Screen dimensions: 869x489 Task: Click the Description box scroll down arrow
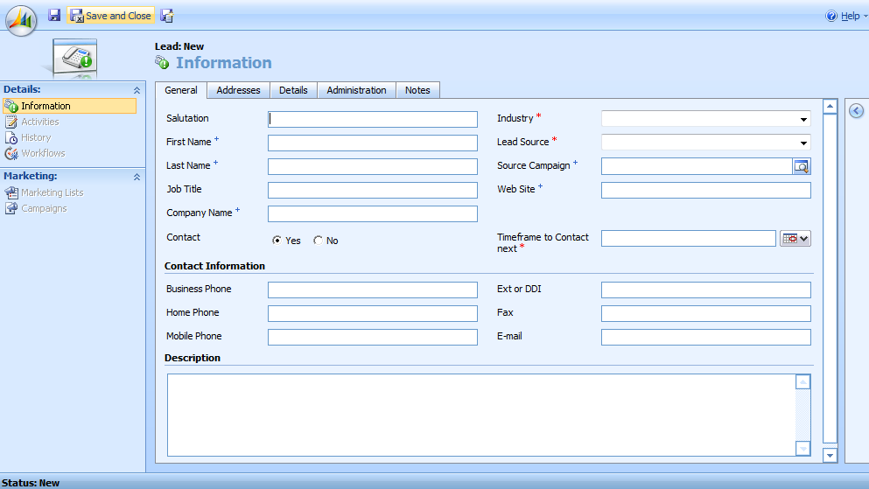(x=802, y=449)
